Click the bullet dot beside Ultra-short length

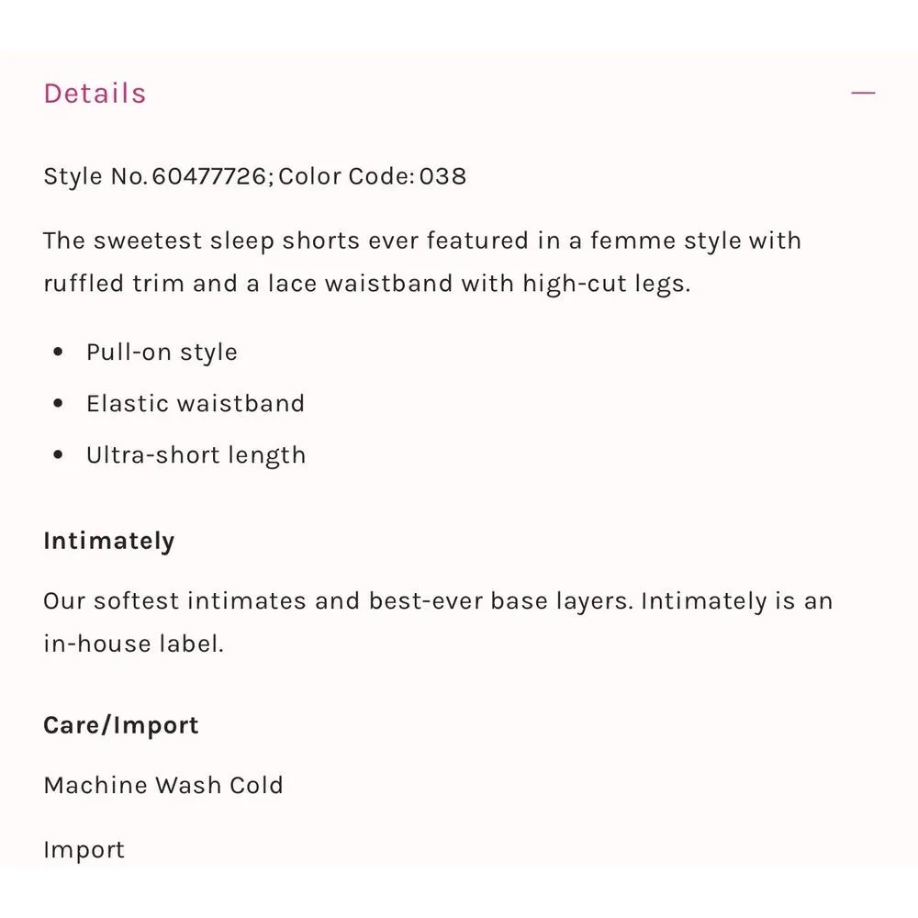pyautogui.click(x=59, y=455)
